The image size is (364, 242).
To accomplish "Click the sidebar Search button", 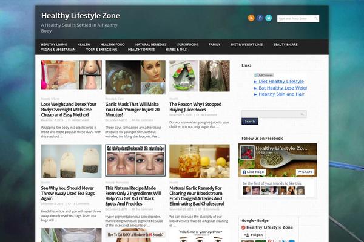I will click(250, 122).
